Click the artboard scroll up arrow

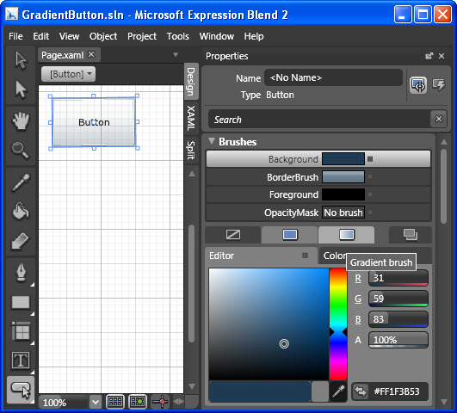coord(191,174)
